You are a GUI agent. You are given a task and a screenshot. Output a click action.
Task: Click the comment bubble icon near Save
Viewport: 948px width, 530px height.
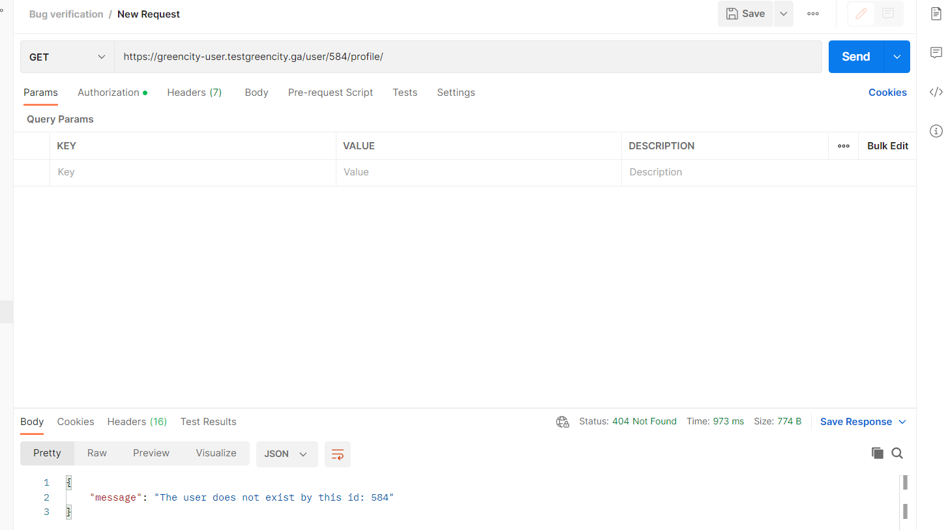click(x=888, y=13)
